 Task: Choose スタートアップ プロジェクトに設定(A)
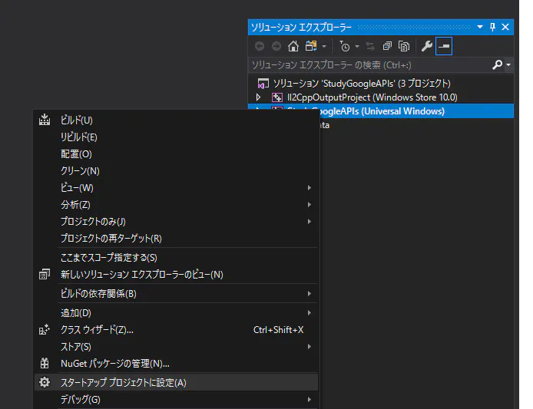(x=176, y=382)
